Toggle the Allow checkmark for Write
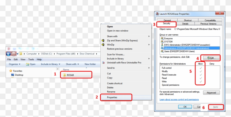Viewport: 231px width, 117px height. coord(201,81)
